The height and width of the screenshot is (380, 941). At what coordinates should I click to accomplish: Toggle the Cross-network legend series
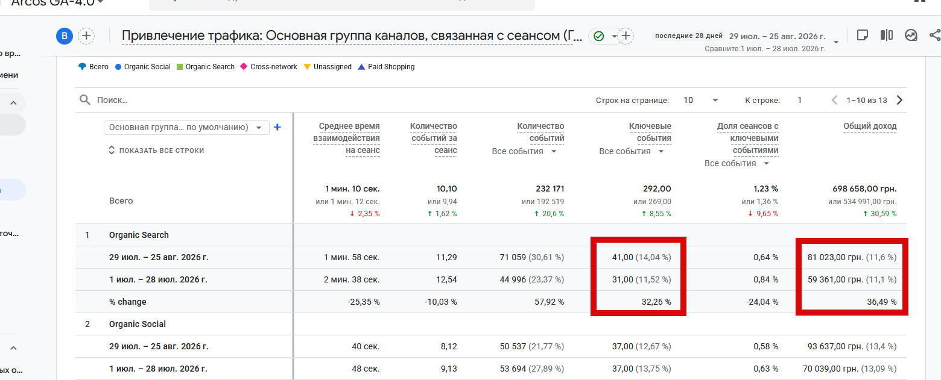point(268,67)
